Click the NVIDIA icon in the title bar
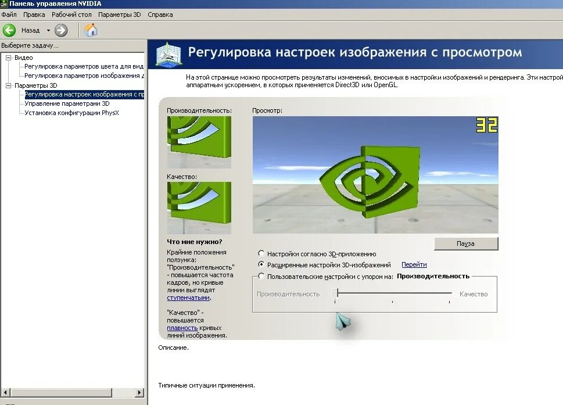 (5, 3)
